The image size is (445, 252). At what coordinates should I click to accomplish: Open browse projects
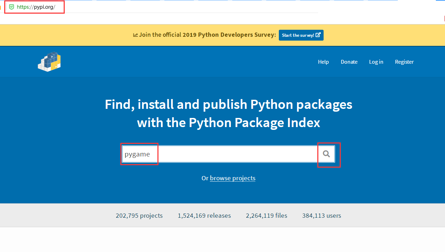pos(232,178)
